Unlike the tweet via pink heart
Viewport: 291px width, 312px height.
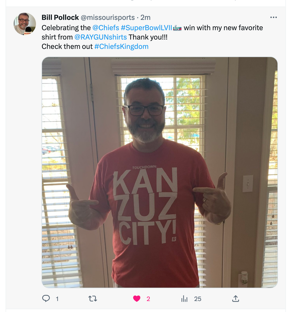coord(136,299)
